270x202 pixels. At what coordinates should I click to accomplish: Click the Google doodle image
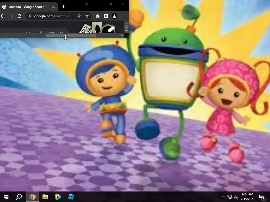[x=97, y=27]
